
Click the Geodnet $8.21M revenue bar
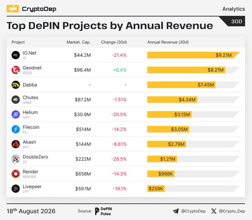186,70
